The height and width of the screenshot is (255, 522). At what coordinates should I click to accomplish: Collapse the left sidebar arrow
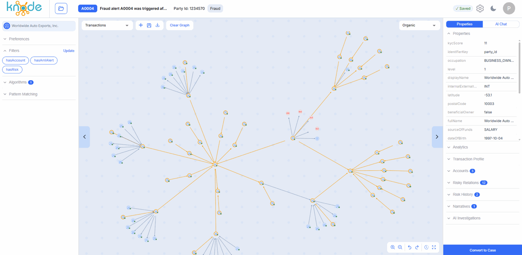click(84, 137)
